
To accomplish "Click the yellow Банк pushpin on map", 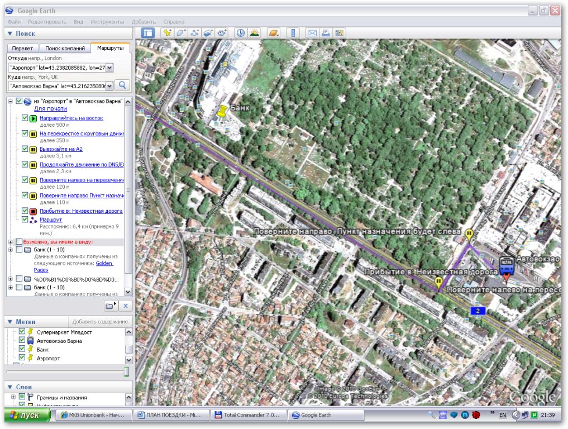I will coord(222,111).
